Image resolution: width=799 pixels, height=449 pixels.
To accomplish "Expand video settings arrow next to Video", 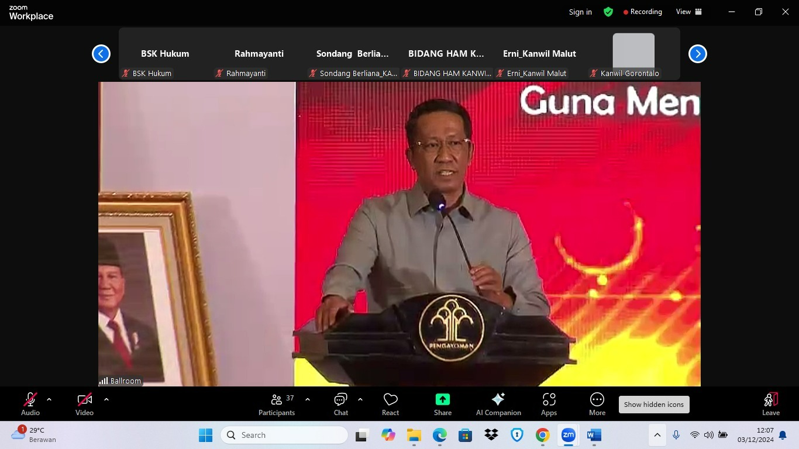I will point(106,399).
